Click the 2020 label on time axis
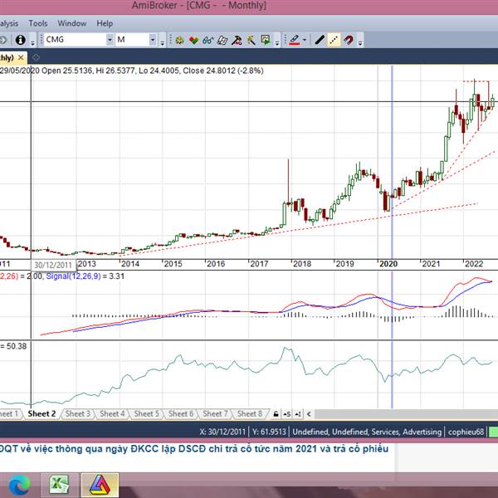The width and height of the screenshot is (498, 498). click(388, 264)
